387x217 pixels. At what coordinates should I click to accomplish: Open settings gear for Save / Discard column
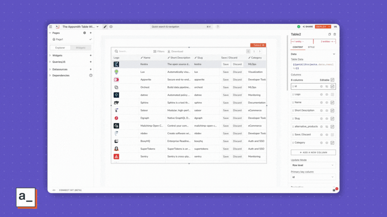click(x=321, y=134)
